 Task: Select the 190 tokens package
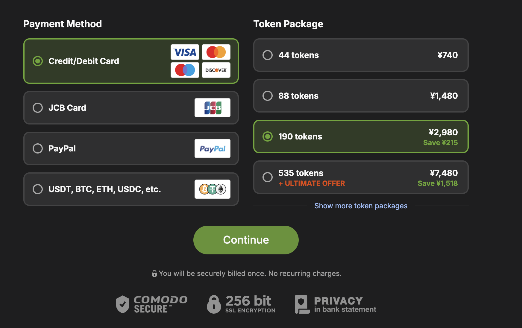click(x=268, y=136)
